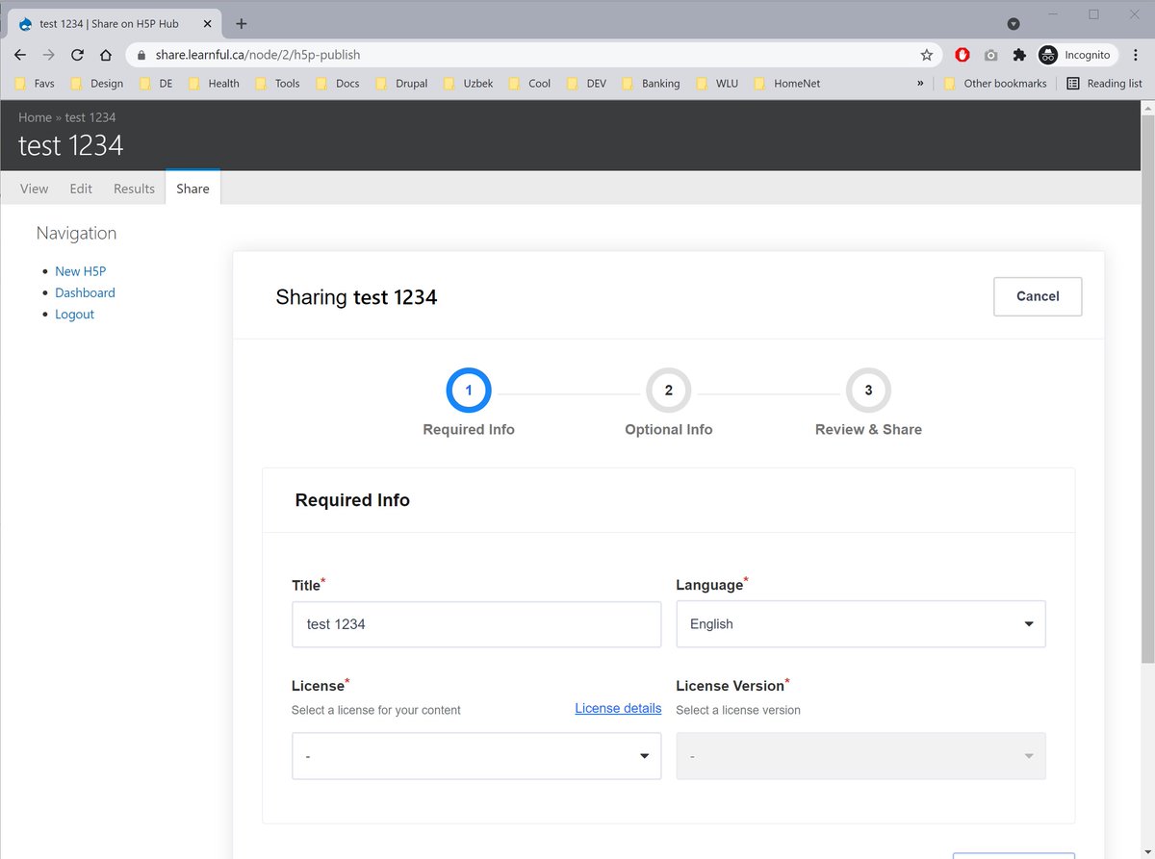Open the WLU bookmark folder

point(717,84)
